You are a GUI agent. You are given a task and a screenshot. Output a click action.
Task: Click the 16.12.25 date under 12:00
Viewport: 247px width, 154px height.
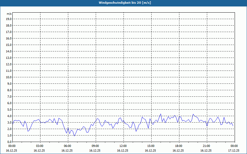(123, 151)
